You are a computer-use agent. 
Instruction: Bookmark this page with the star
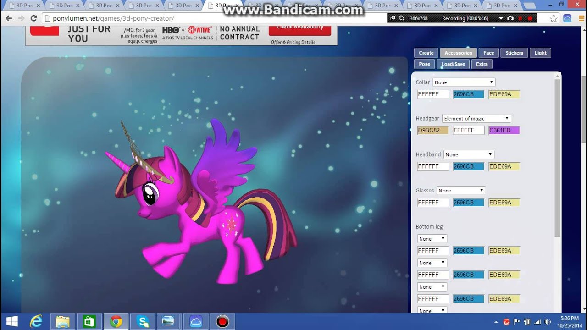tap(554, 18)
